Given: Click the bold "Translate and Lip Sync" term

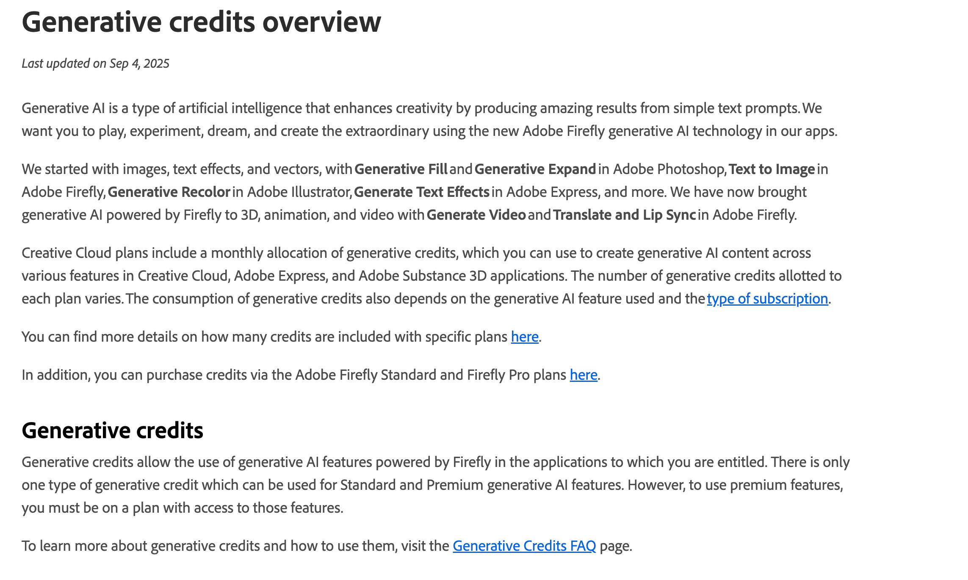Looking at the screenshot, I should click(x=624, y=215).
